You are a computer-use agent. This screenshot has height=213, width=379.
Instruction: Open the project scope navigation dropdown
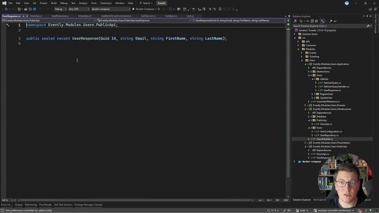click(x=49, y=21)
